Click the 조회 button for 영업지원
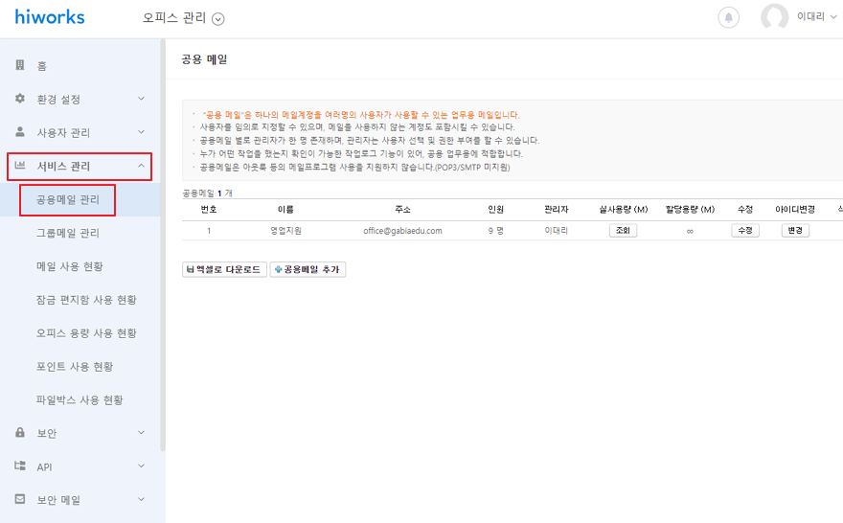 [x=623, y=231]
